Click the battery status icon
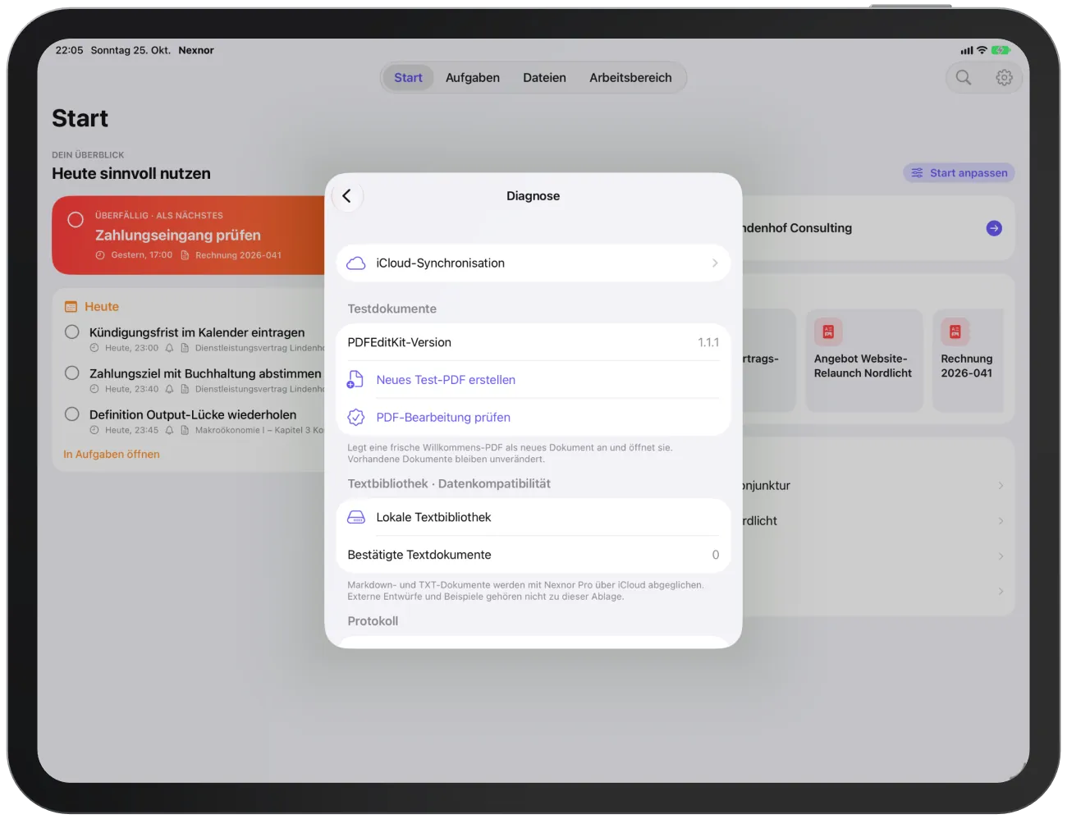 (x=1001, y=50)
